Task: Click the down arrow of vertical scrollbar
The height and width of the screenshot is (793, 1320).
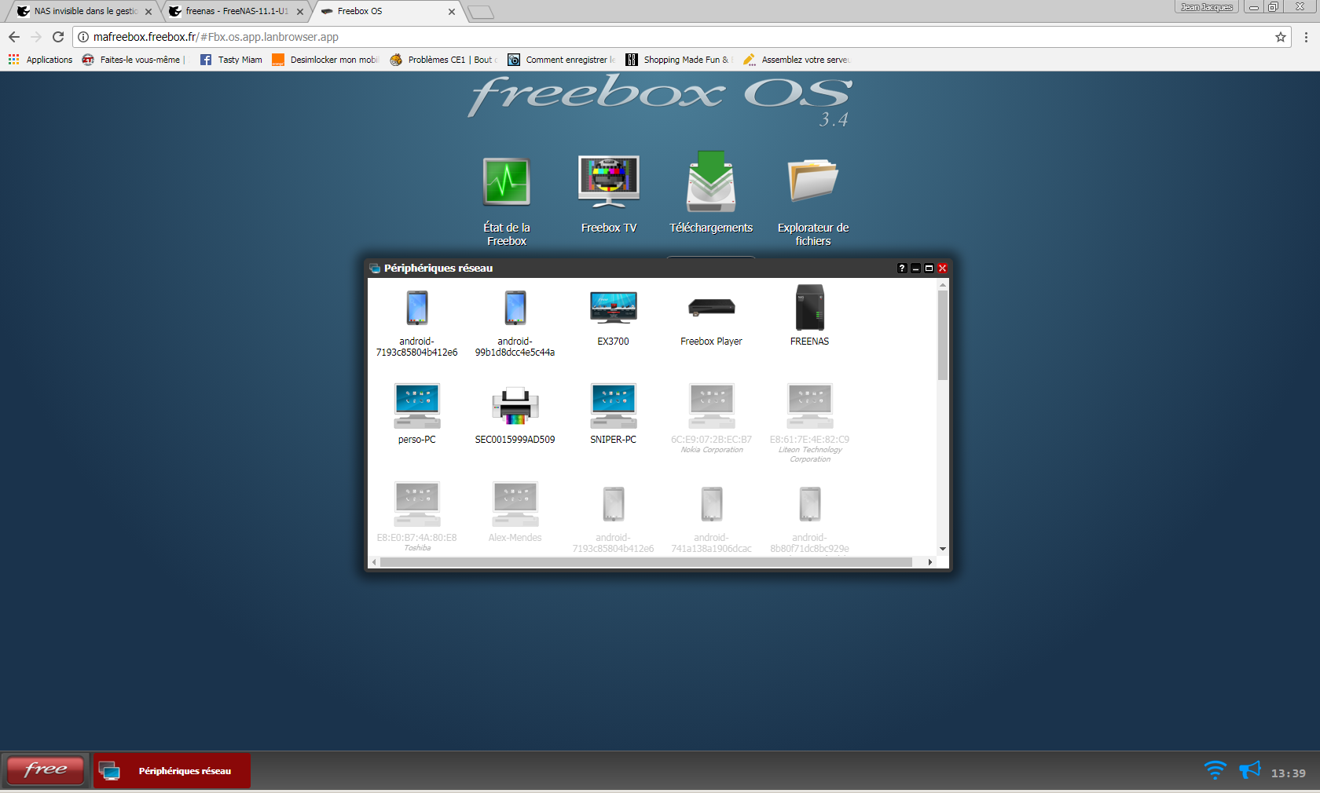Action: (x=942, y=550)
